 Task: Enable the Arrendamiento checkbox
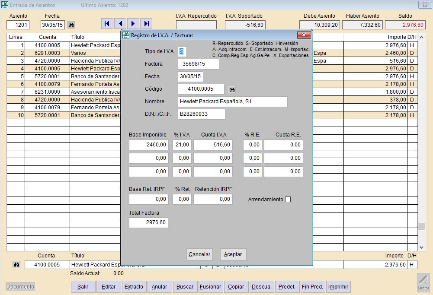[288, 200]
